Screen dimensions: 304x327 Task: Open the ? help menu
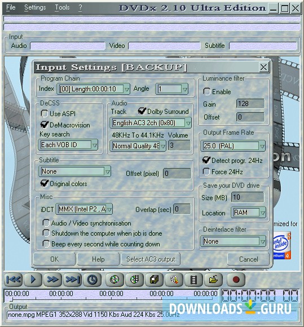coord(80,8)
